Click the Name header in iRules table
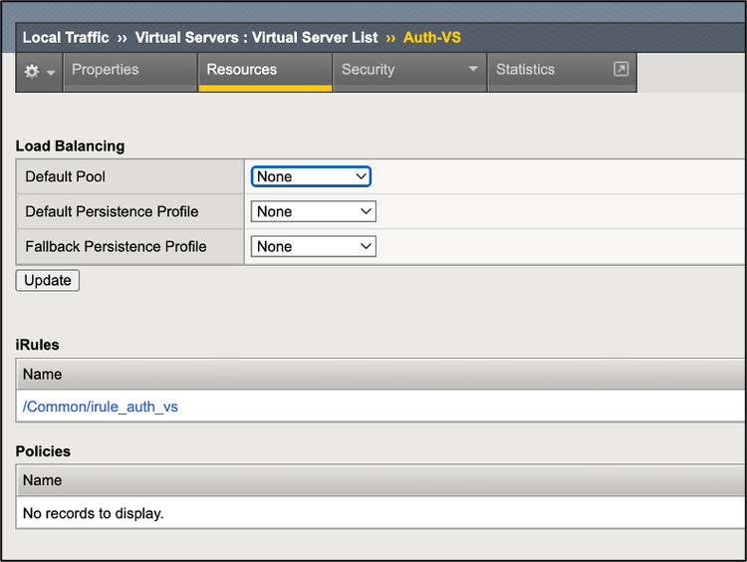The image size is (747, 562). tap(43, 375)
